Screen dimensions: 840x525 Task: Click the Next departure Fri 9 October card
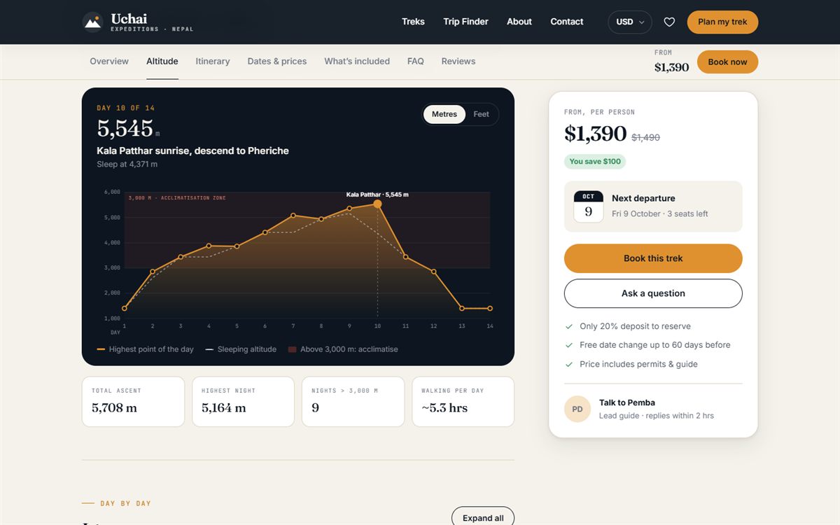tap(653, 206)
